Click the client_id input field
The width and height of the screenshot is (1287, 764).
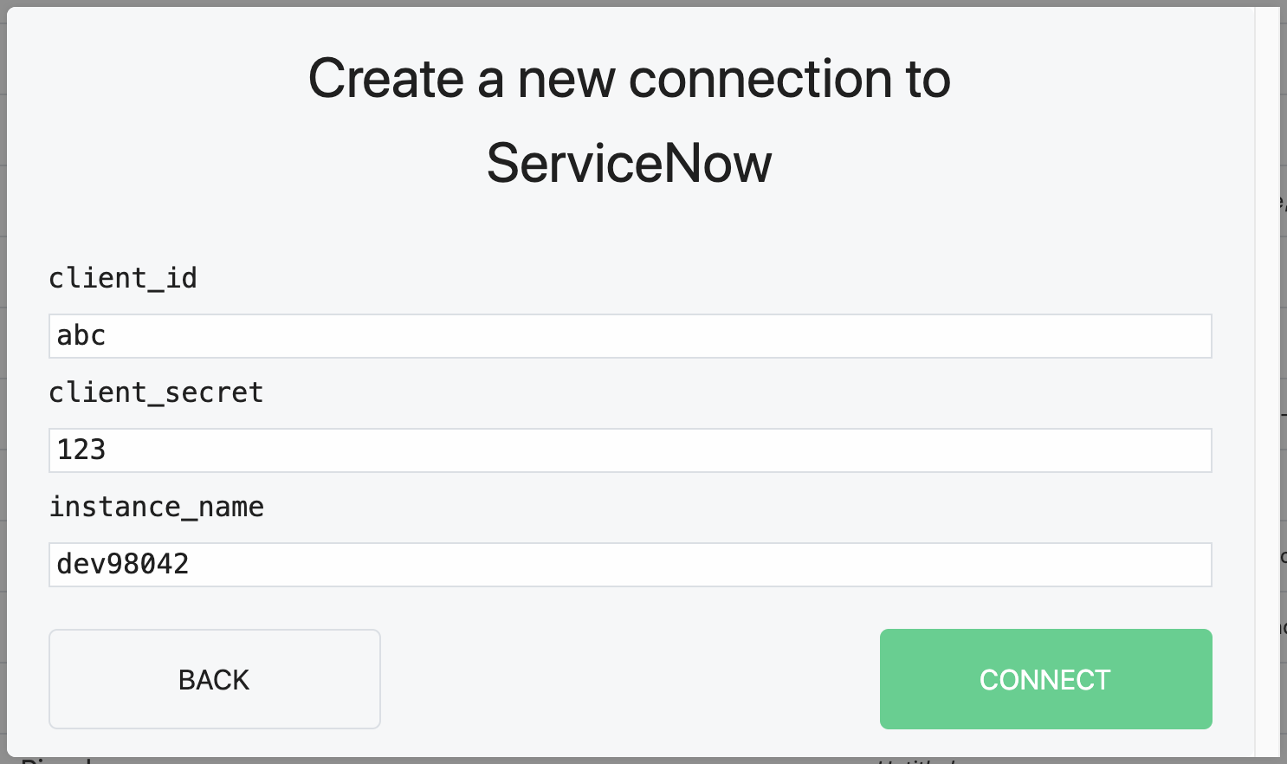click(630, 336)
